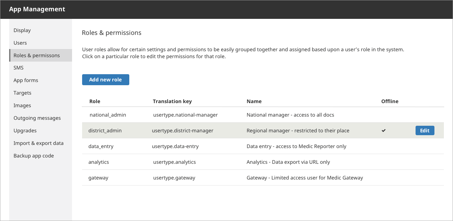The height and width of the screenshot is (221, 453).
Task: Click the offline checkmark for district_admin
Action: point(383,130)
